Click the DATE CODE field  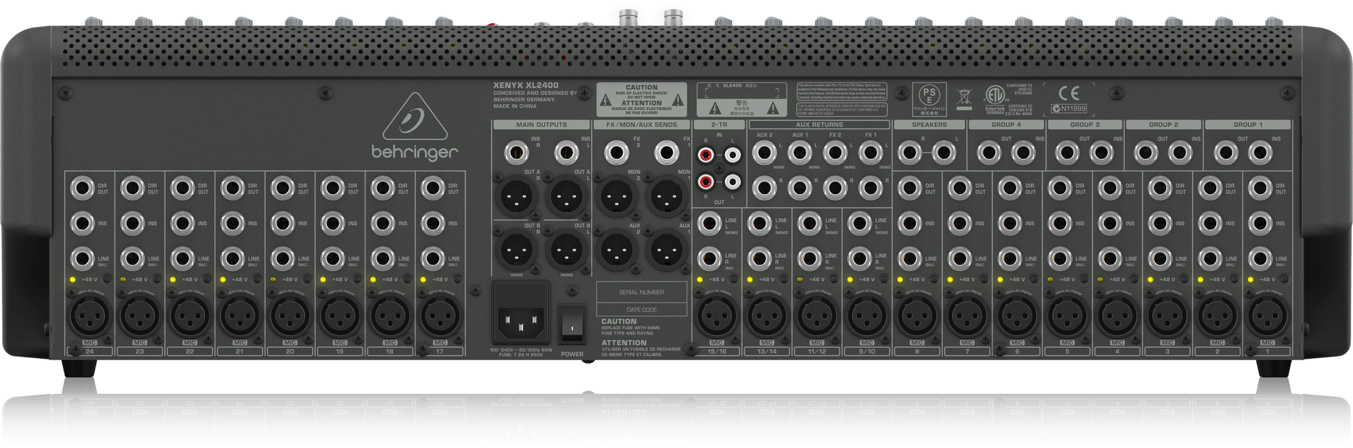click(641, 309)
